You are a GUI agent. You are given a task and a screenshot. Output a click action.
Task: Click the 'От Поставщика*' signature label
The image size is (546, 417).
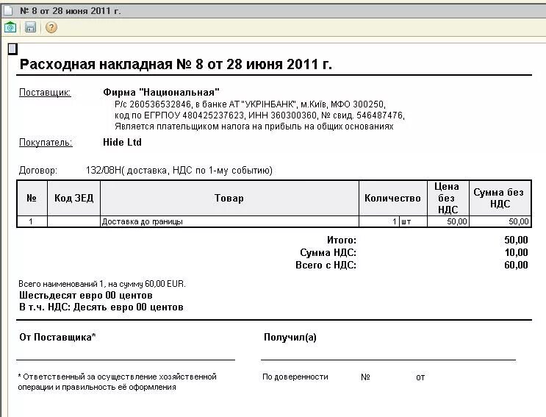(57, 338)
